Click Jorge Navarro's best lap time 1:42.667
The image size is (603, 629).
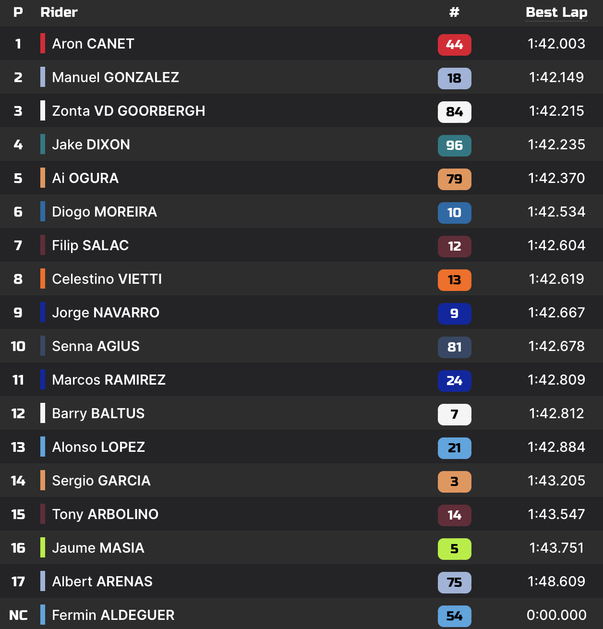pyautogui.click(x=556, y=313)
